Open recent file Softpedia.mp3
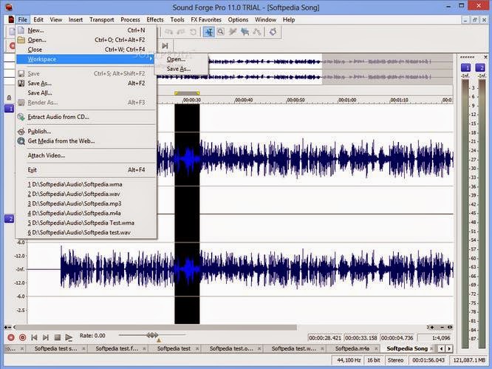The height and width of the screenshot is (369, 492). [x=86, y=203]
